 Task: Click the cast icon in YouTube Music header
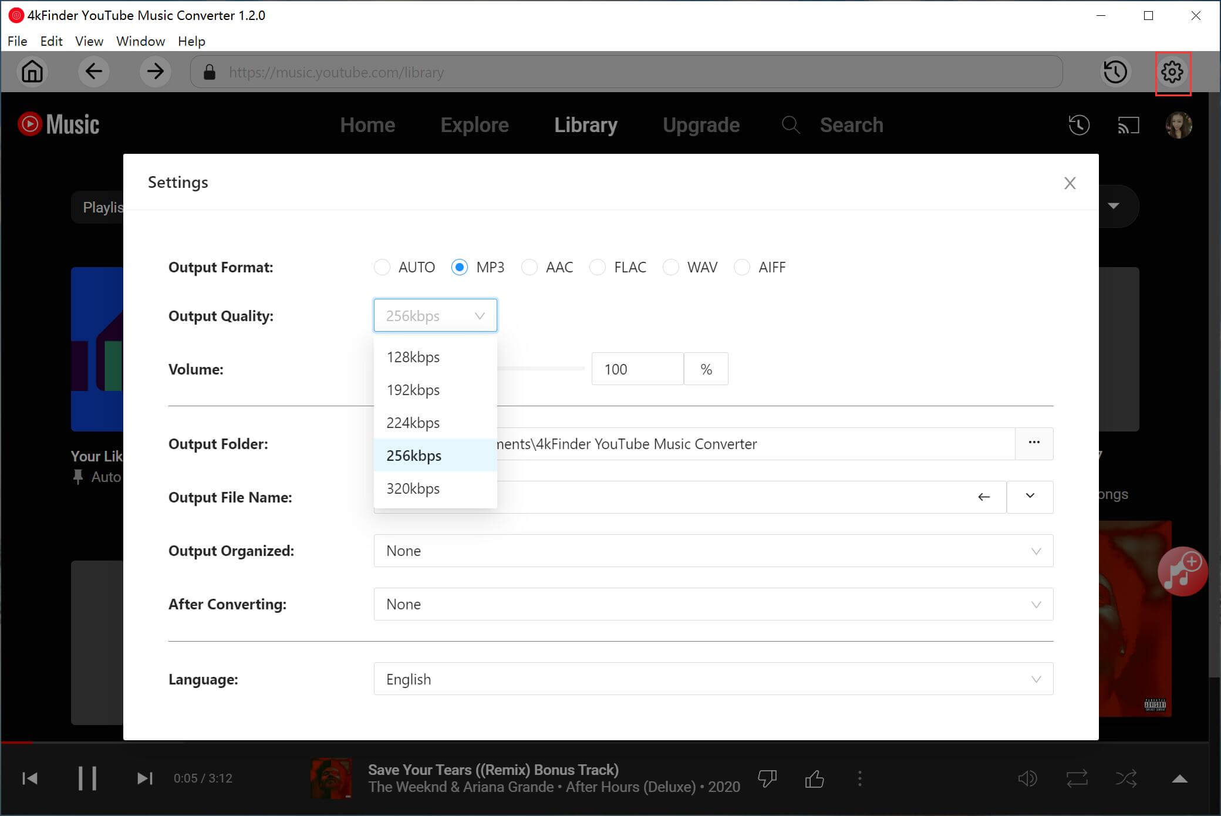tap(1129, 125)
